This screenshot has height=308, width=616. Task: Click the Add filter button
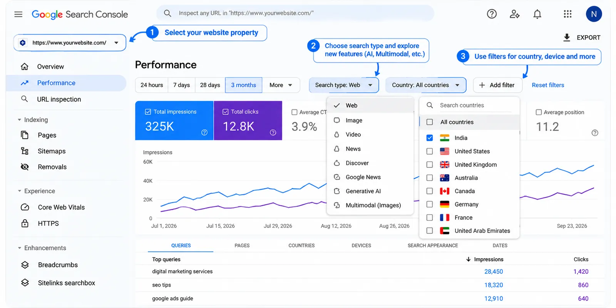(x=497, y=85)
